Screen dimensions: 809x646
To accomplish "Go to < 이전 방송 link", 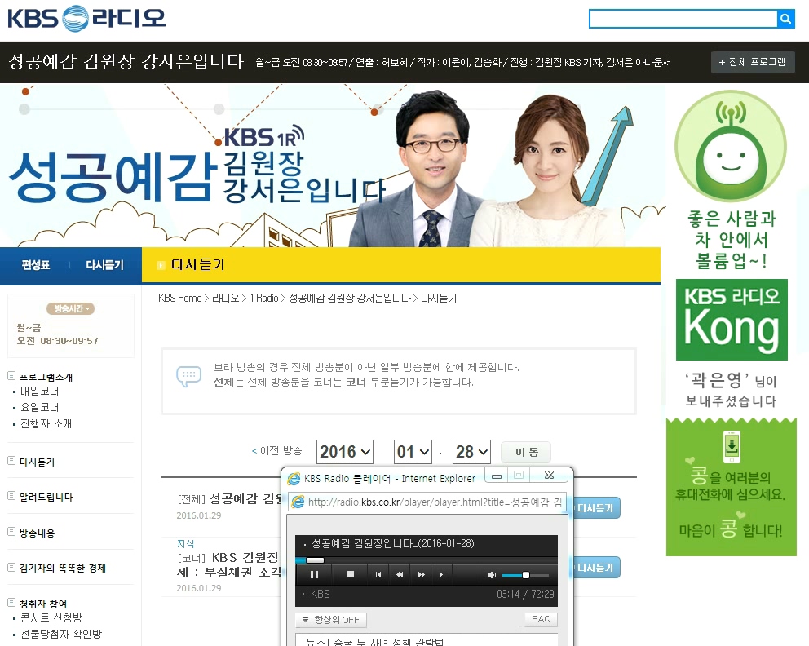I will tap(276, 450).
